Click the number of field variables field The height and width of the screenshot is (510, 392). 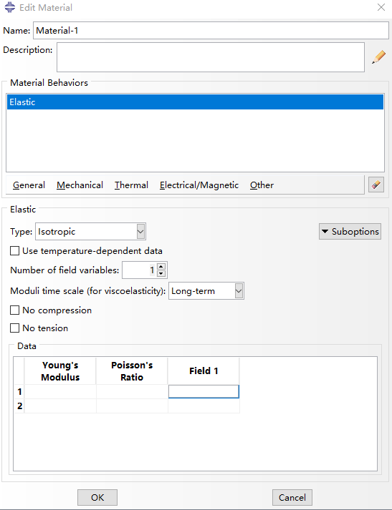coord(139,270)
